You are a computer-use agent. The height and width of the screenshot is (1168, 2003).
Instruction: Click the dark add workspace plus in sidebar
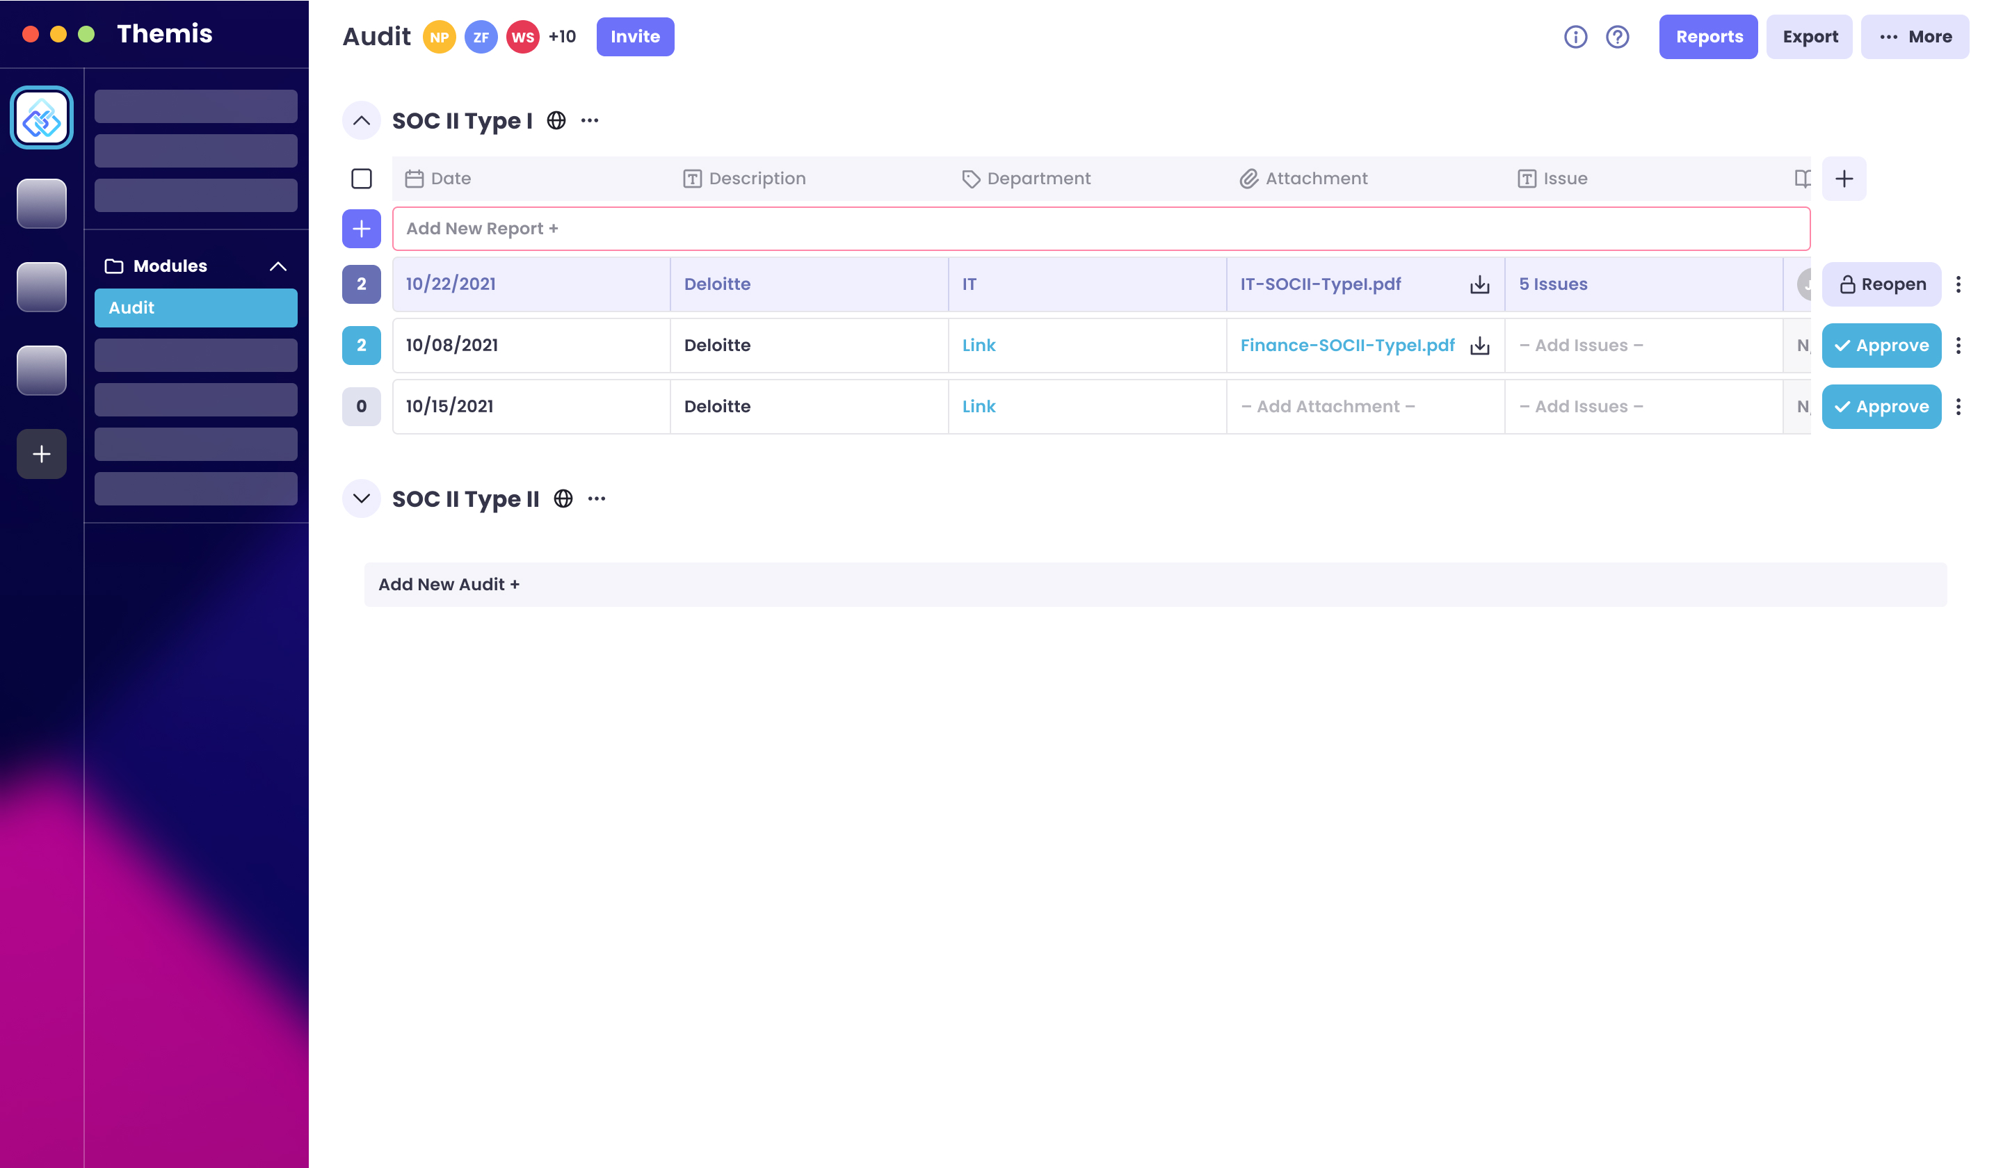(x=41, y=454)
